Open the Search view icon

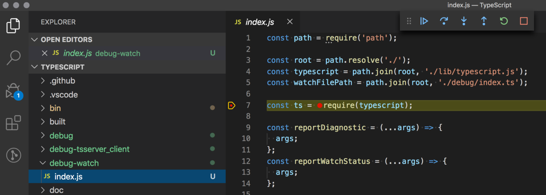tap(13, 57)
